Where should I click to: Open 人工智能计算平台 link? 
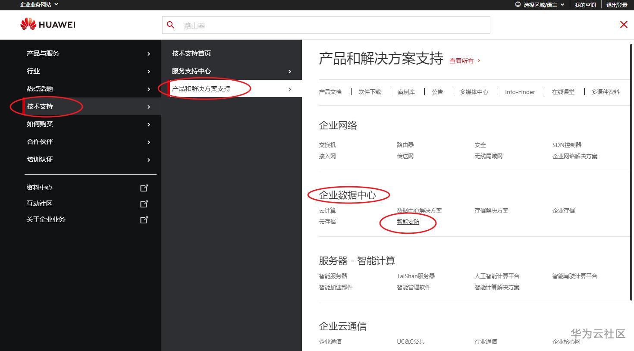(497, 276)
